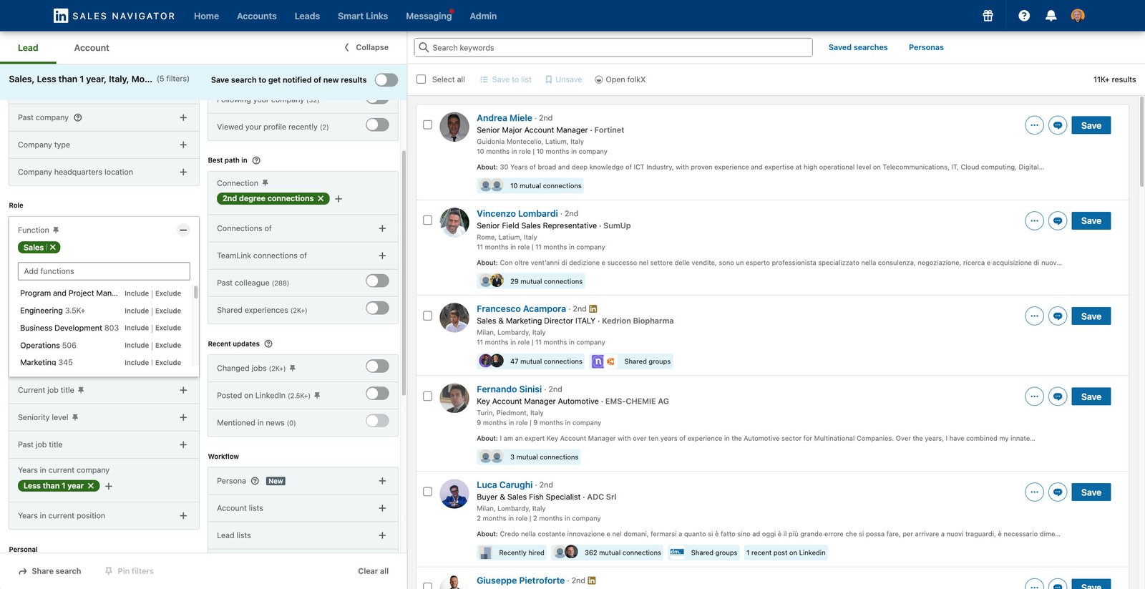Enable Viewed your profile recently toggle
Screen dimensions: 1145x589
pyautogui.click(x=377, y=125)
